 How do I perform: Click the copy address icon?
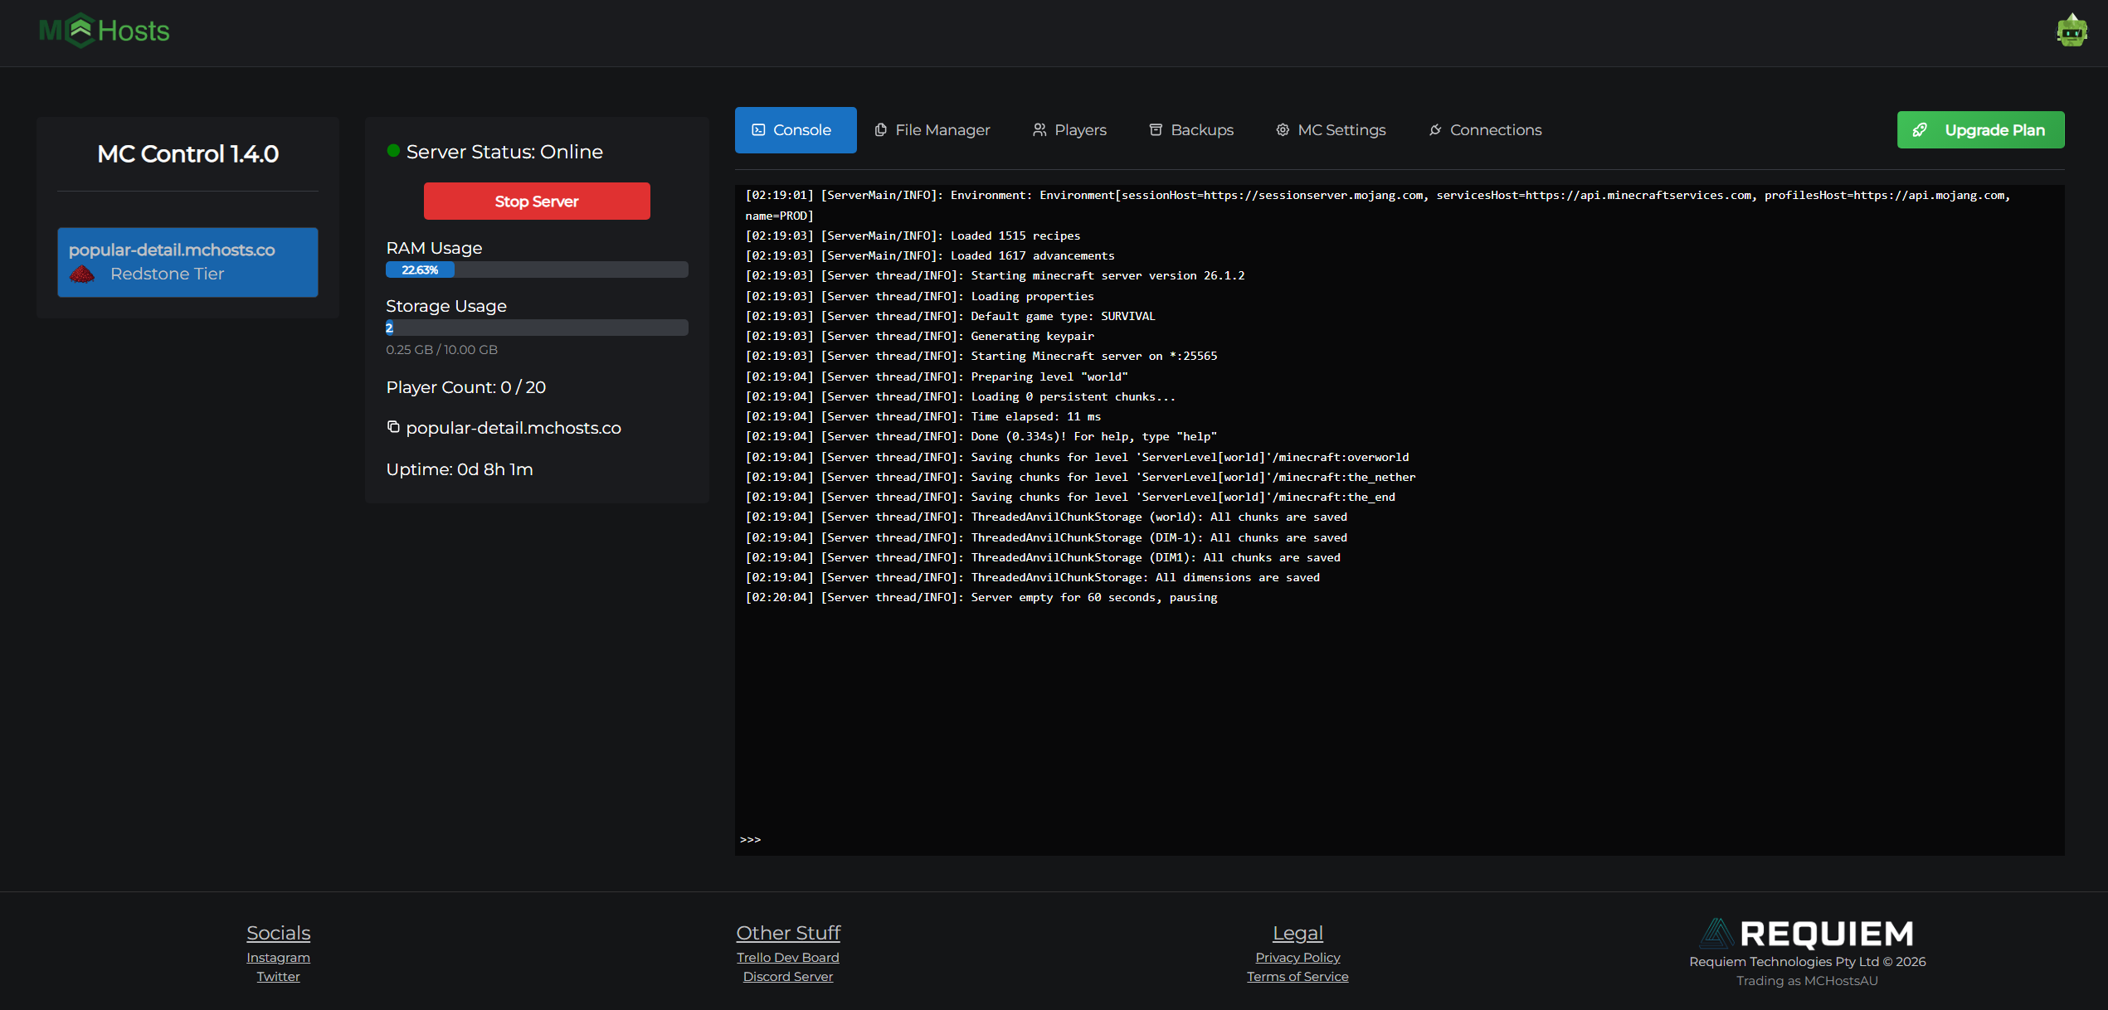(x=393, y=427)
